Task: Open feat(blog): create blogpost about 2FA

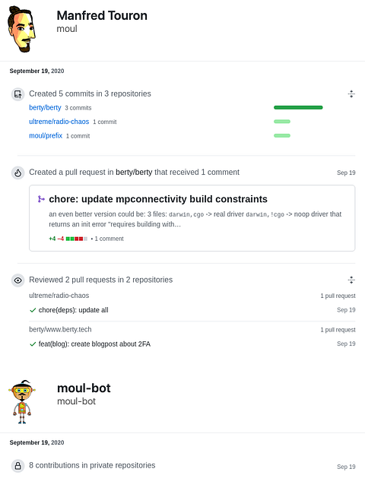Action: (x=94, y=344)
